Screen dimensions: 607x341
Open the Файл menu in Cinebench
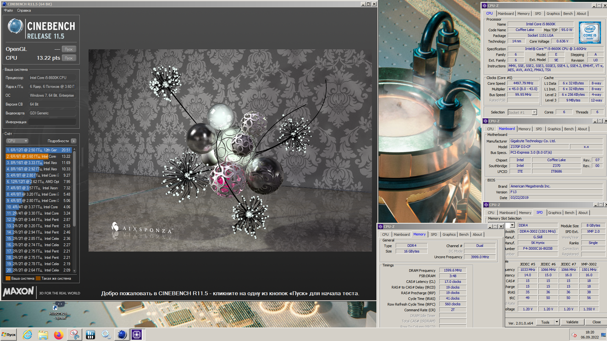pos(9,10)
